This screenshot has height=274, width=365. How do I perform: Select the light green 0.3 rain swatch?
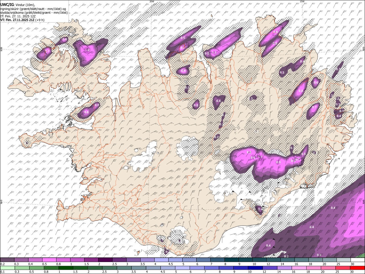click(22, 268)
